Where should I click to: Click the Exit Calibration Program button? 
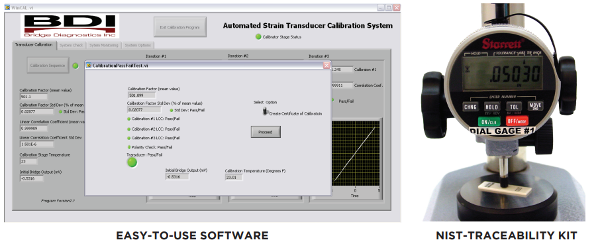[x=180, y=27]
